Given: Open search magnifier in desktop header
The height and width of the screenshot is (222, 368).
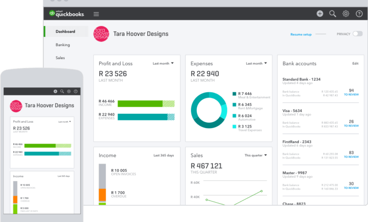Looking at the screenshot, I should pos(333,14).
